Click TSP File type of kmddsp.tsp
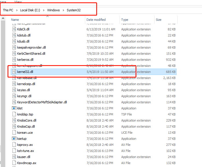 (127, 114)
